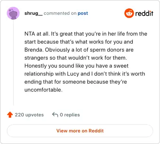The image size is (160, 144).
Task: Click the word "uncomfortable." ending the comment
Action: (x=43, y=90)
